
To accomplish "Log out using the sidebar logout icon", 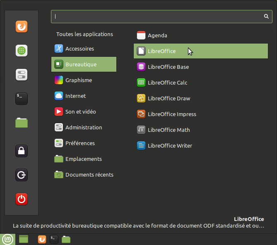I will click(22, 175).
